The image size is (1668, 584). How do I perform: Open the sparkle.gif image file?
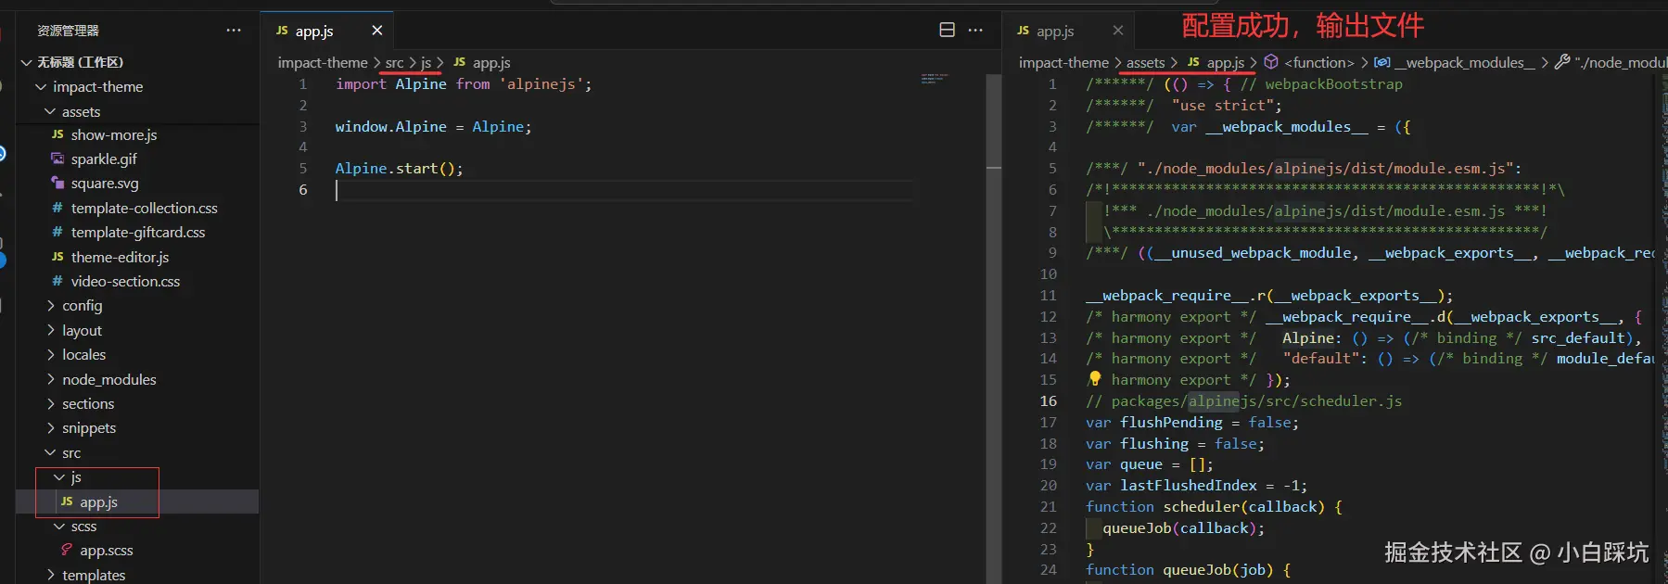104,159
